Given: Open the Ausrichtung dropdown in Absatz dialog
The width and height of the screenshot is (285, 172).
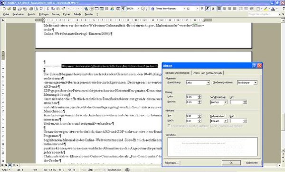Looking at the screenshot, I should tap(208, 83).
